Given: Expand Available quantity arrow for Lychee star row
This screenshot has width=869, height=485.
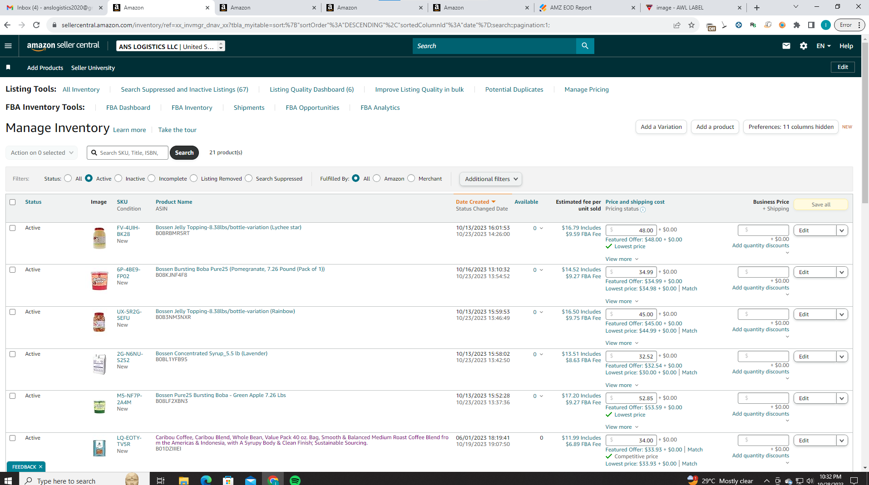Looking at the screenshot, I should click(541, 228).
